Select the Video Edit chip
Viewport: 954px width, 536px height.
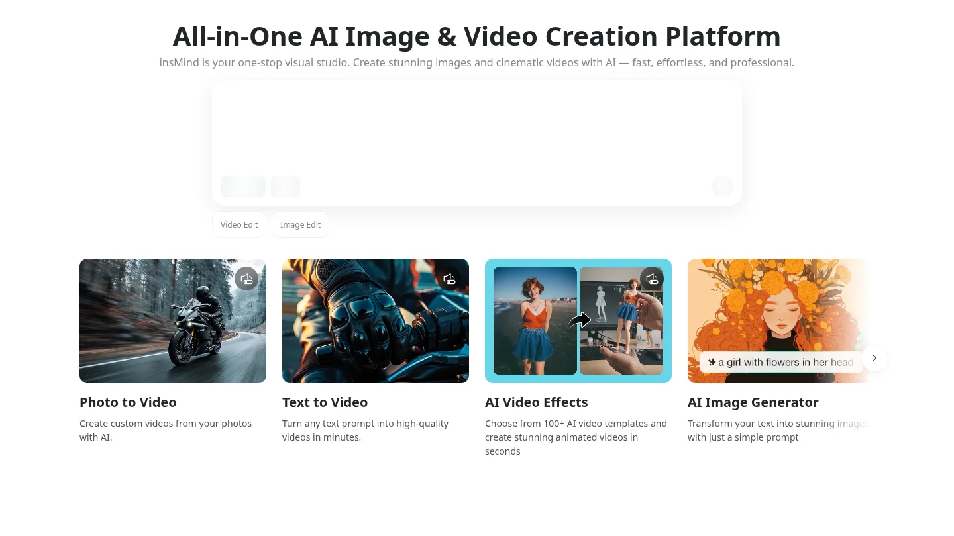click(x=239, y=224)
